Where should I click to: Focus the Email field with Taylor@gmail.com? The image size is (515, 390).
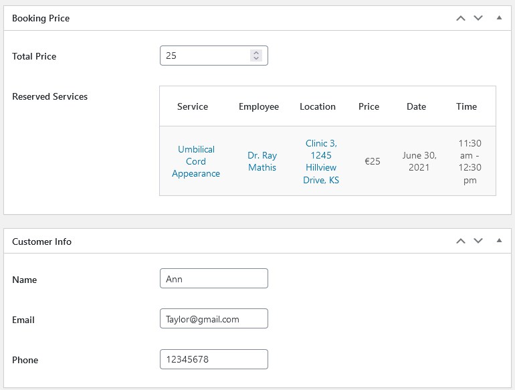pos(214,318)
